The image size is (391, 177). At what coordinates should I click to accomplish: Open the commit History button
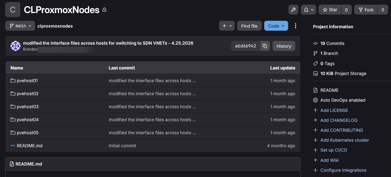(284, 46)
